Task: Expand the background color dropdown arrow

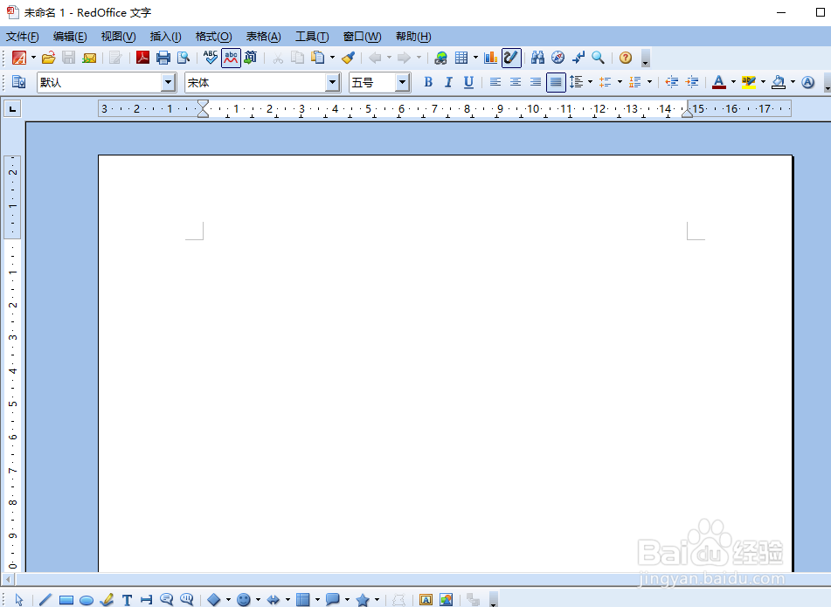Action: click(x=793, y=82)
